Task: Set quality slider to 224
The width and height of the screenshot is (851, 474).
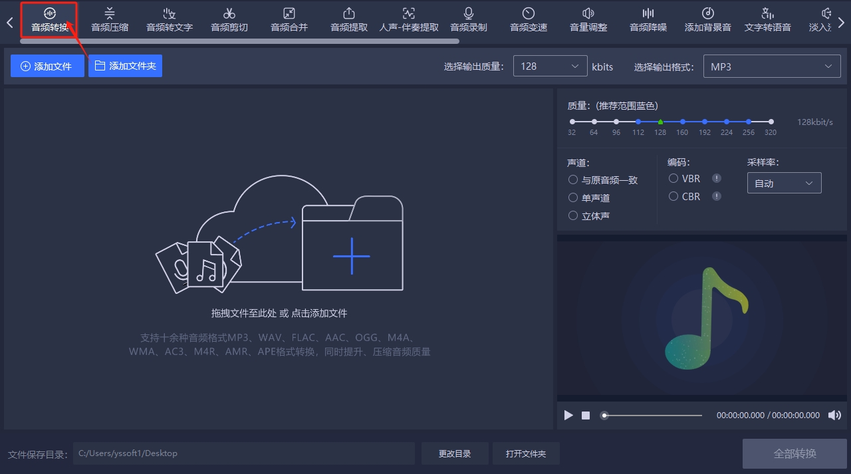Action: point(727,122)
